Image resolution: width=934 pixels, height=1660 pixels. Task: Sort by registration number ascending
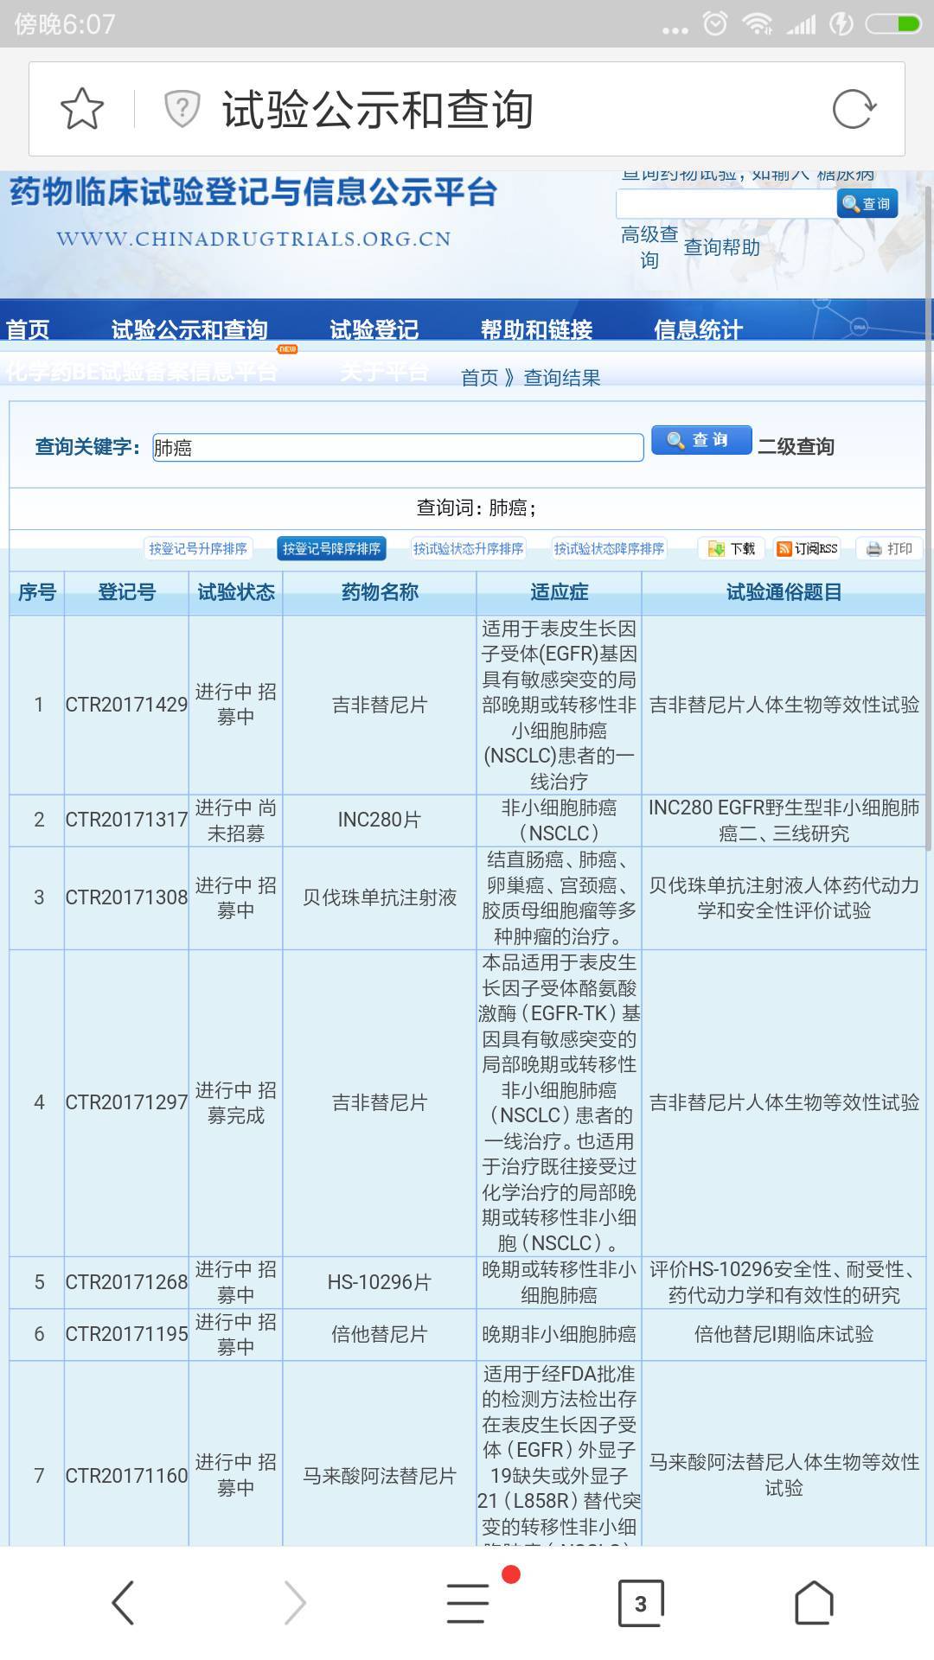[198, 549]
